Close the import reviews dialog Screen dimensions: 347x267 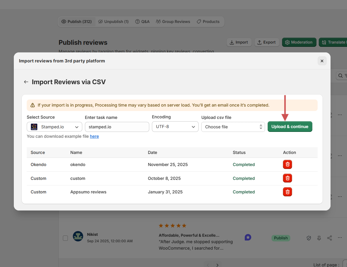tap(322, 61)
